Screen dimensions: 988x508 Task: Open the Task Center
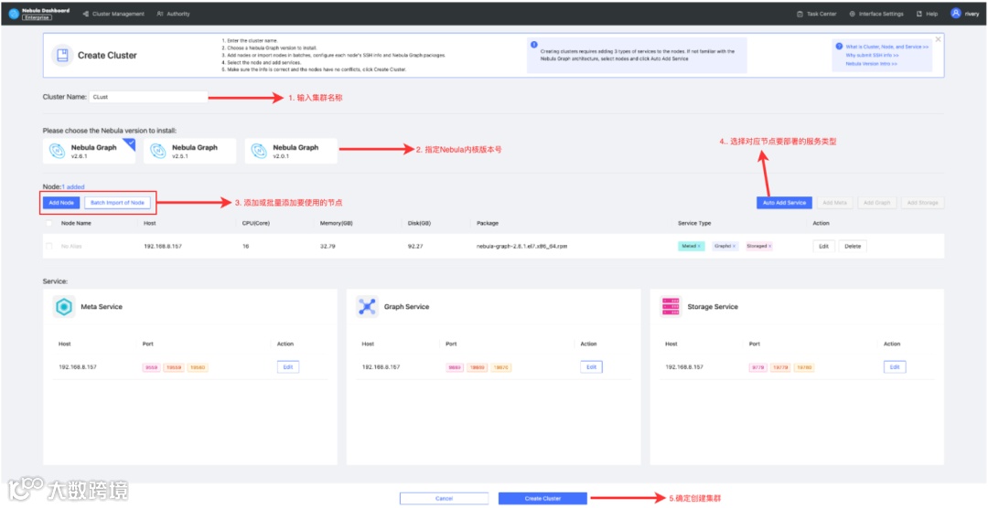[817, 14]
